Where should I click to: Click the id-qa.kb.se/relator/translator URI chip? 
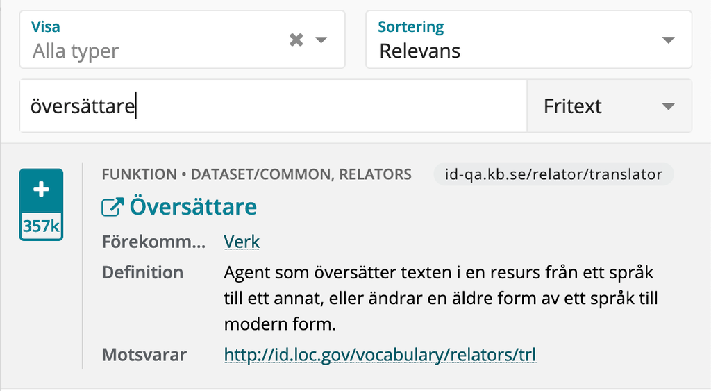pyautogui.click(x=553, y=174)
